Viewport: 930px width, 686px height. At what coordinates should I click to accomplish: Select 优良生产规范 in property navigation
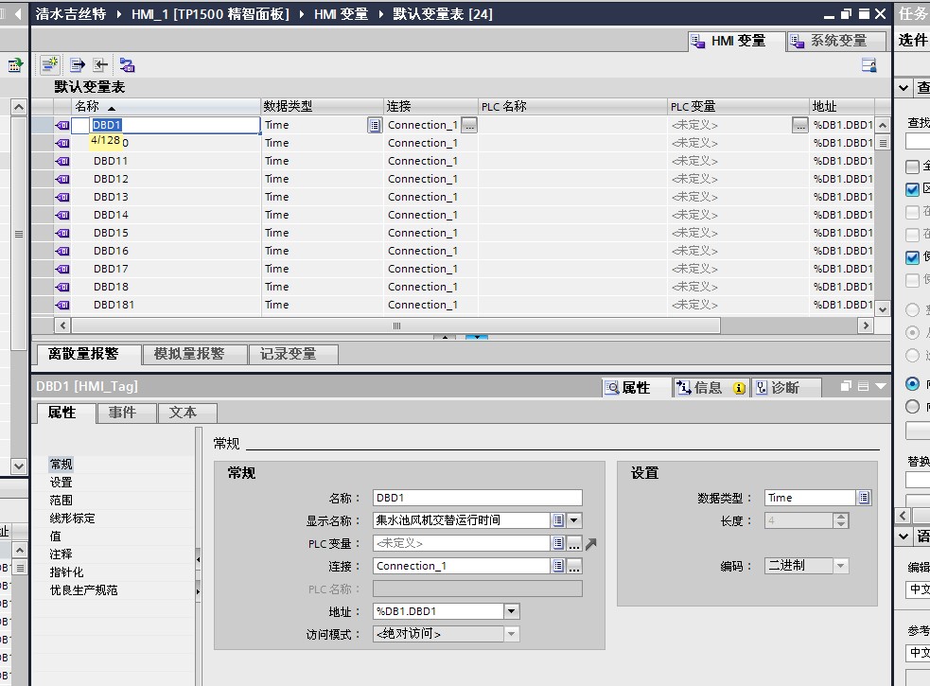click(x=83, y=590)
